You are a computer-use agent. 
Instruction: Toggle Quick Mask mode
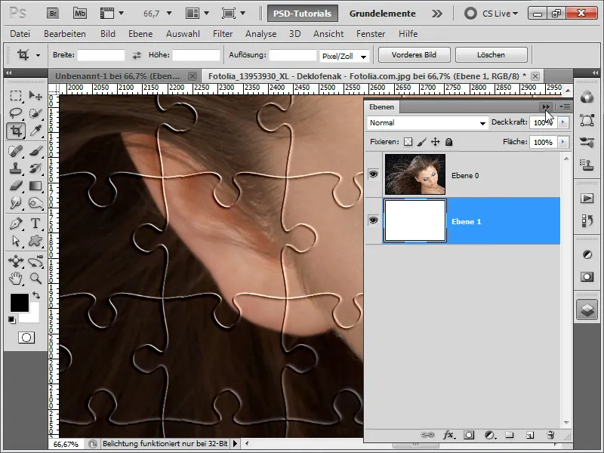coord(26,337)
